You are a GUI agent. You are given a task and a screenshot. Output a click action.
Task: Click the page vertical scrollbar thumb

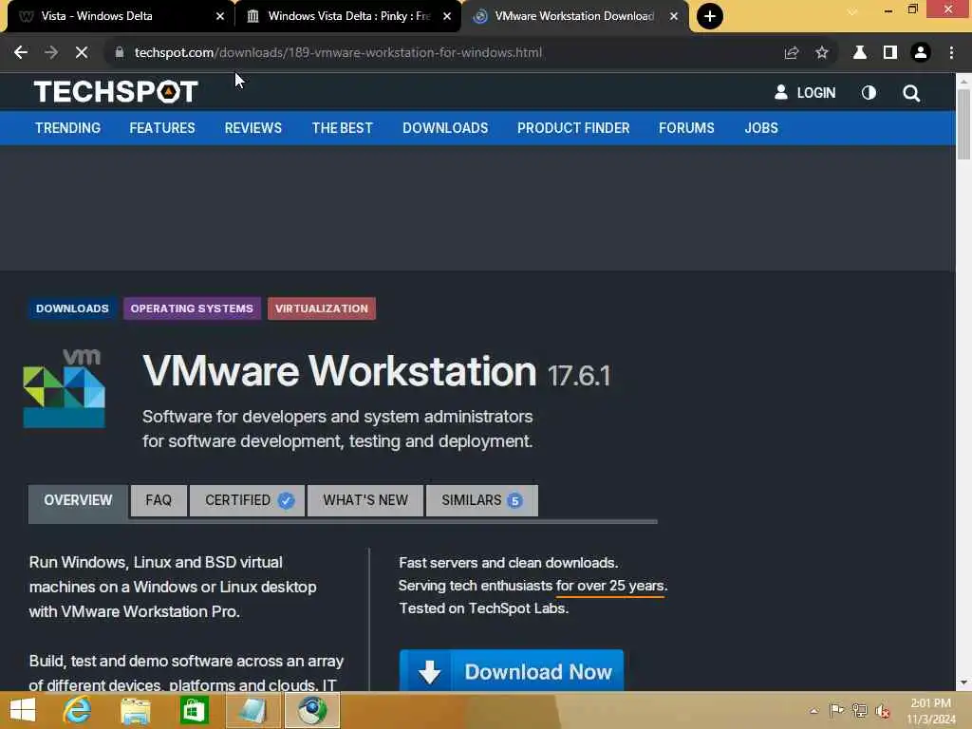[963, 124]
